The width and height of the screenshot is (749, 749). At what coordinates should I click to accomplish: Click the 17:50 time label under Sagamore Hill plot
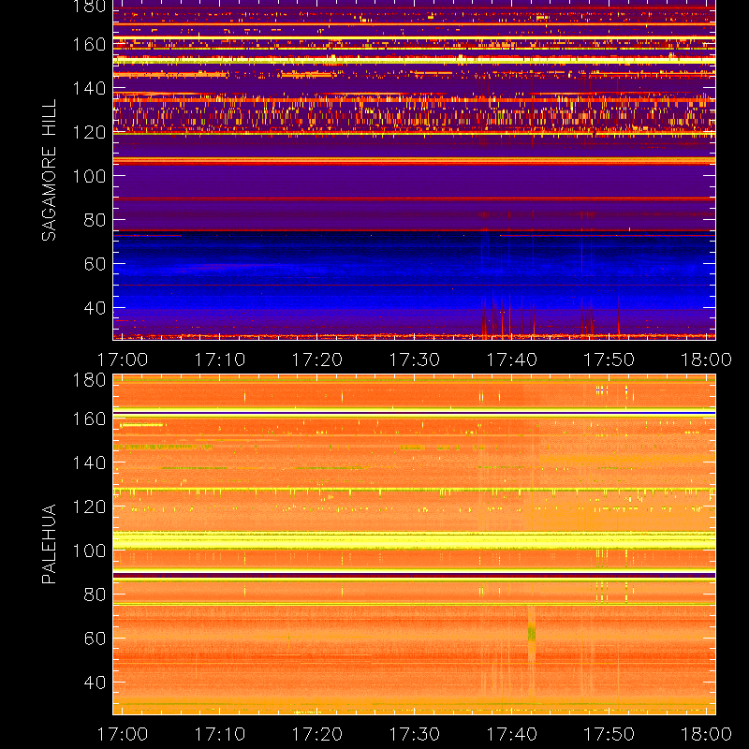(x=609, y=360)
